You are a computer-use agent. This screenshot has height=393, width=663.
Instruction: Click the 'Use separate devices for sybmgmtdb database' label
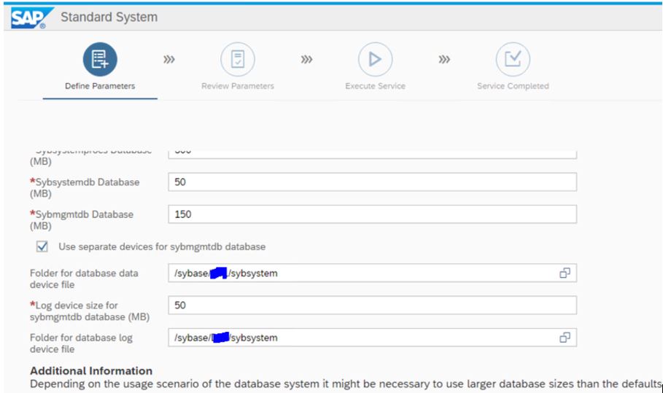162,246
